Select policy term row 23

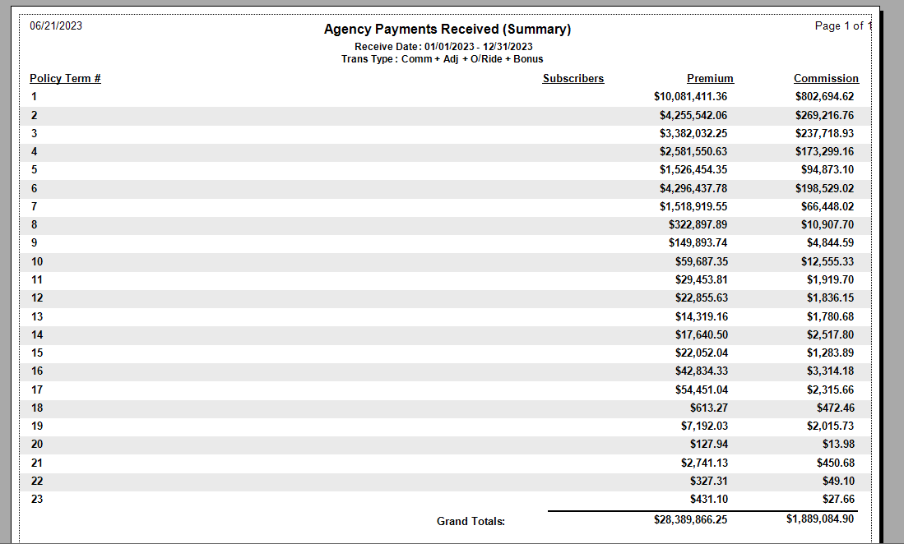(x=37, y=500)
